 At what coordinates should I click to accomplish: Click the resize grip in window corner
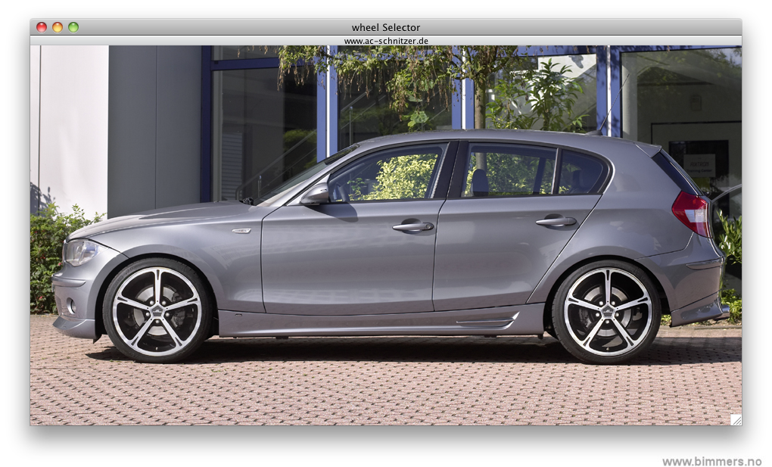[x=735, y=419]
